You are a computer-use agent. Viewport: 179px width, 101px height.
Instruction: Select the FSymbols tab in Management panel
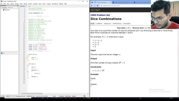click(x=5, y=8)
